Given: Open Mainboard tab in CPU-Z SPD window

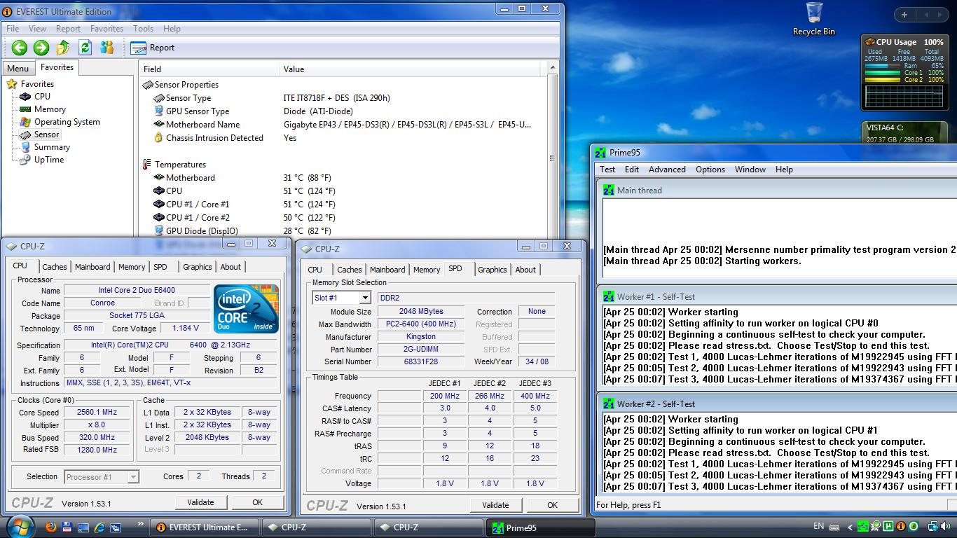Looking at the screenshot, I should pos(387,270).
